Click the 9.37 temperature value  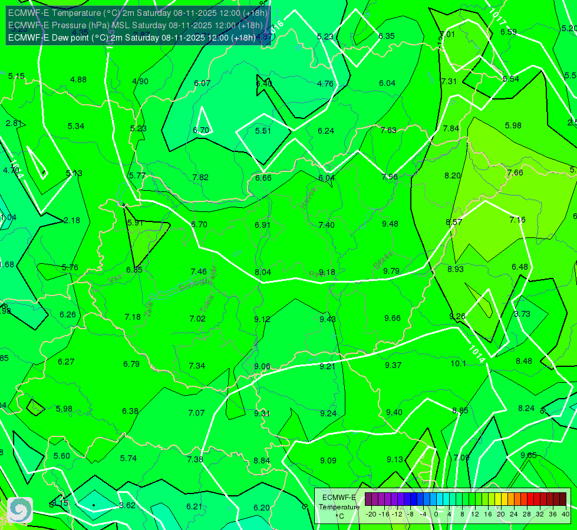point(393,365)
